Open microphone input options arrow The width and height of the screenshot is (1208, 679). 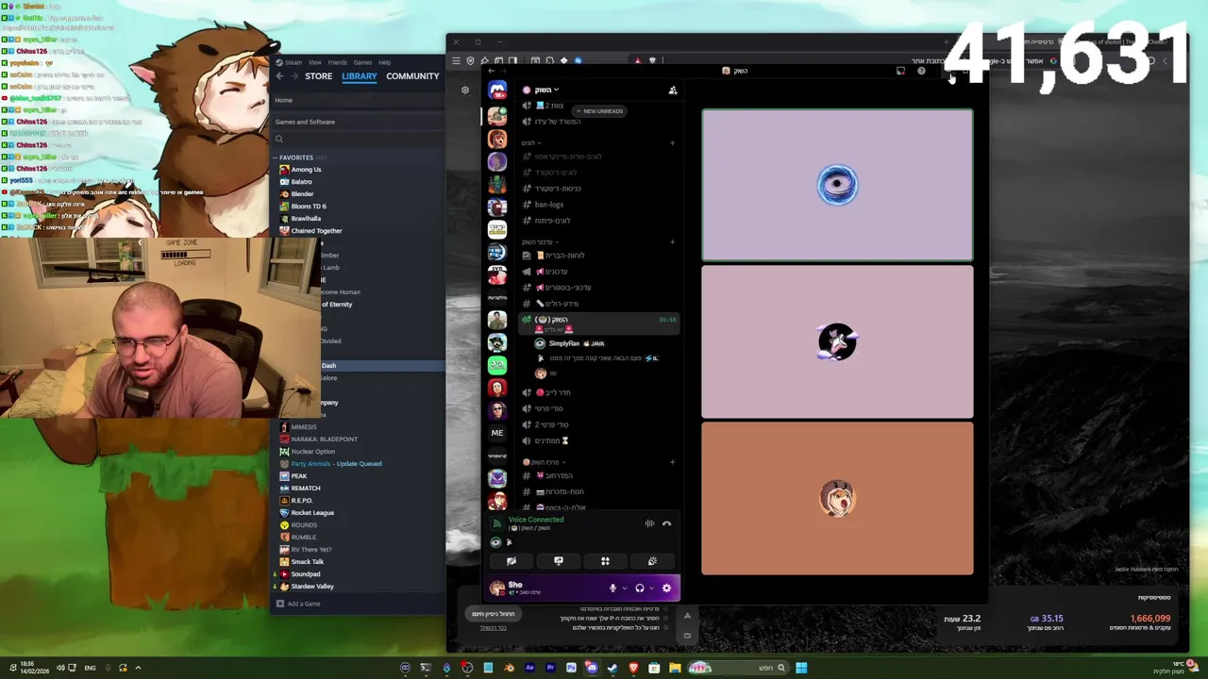(624, 588)
